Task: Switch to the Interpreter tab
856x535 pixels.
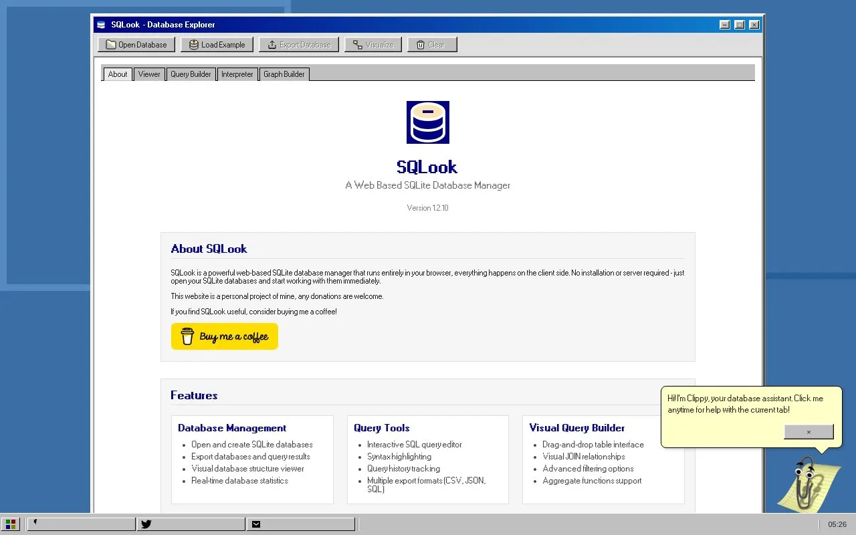Action: point(237,74)
